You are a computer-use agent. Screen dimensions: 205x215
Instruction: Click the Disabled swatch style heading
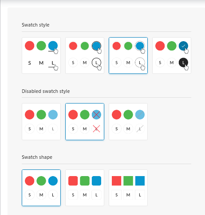point(46,91)
